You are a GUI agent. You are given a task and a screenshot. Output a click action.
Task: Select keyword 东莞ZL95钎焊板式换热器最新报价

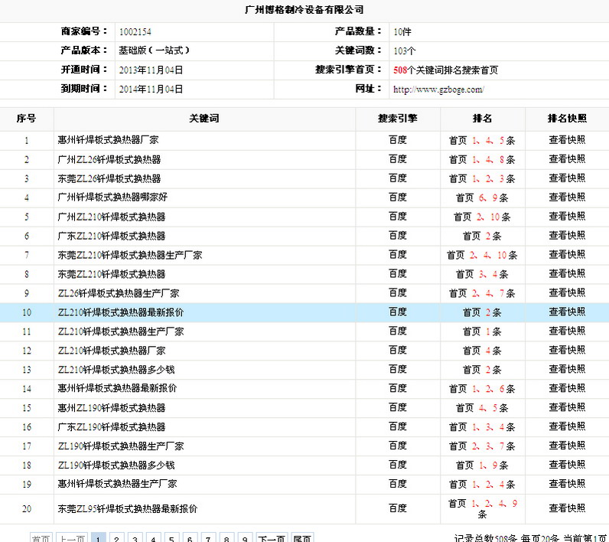click(x=128, y=508)
